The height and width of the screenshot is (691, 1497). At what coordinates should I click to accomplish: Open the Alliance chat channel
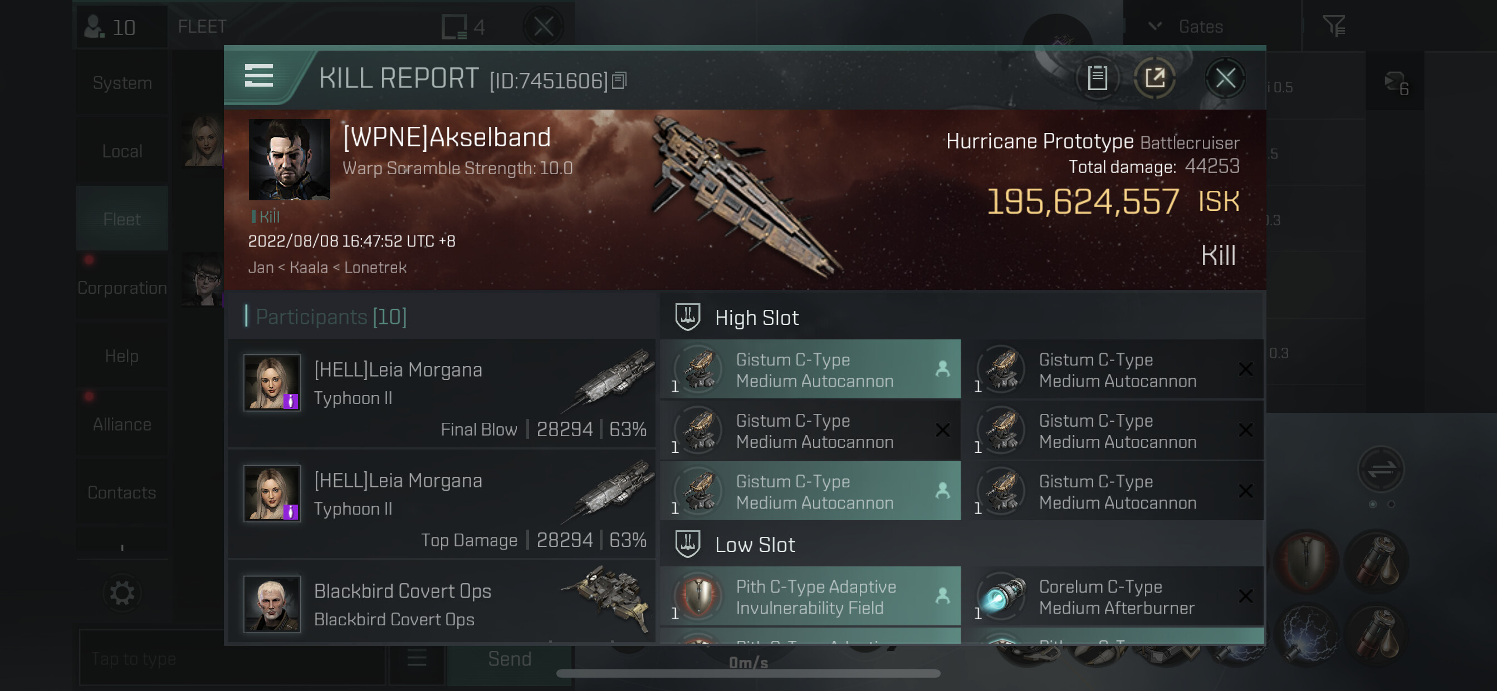(x=122, y=424)
